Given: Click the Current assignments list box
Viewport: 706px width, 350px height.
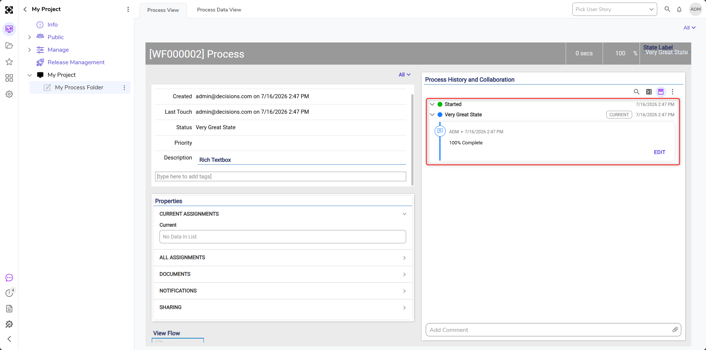Looking at the screenshot, I should pyautogui.click(x=283, y=237).
